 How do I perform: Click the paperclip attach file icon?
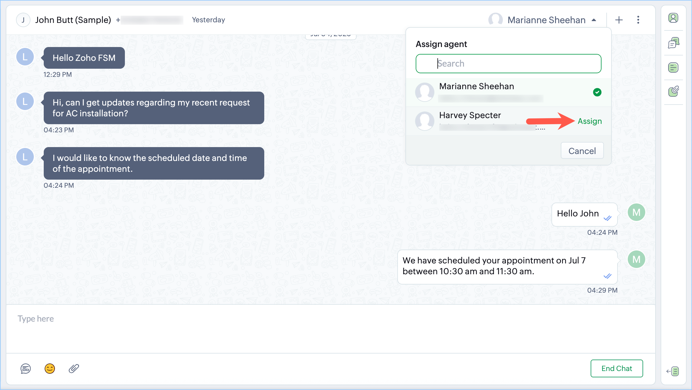click(74, 368)
